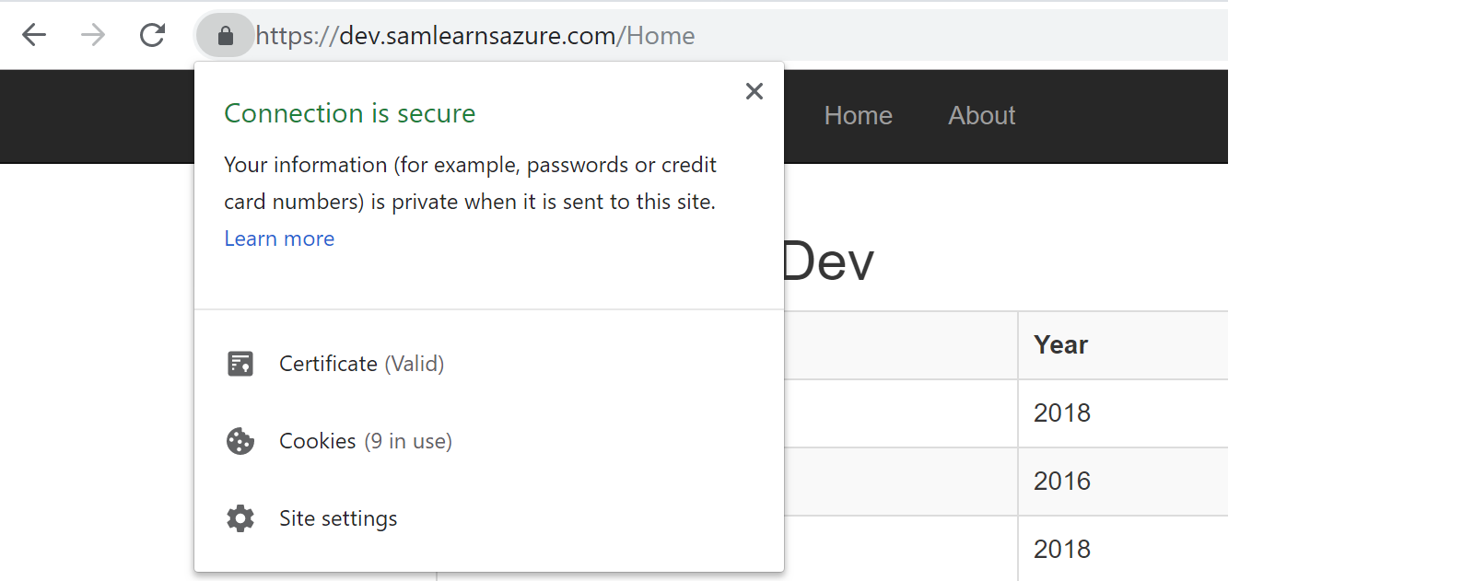This screenshot has height=581, width=1474.
Task: Select the 2016 cell in Year column
Action: coord(1061,482)
